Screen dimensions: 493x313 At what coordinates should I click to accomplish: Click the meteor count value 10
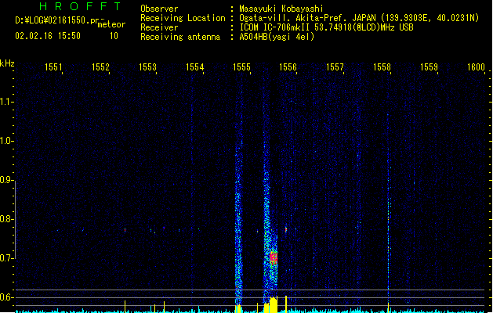pyautogui.click(x=114, y=36)
